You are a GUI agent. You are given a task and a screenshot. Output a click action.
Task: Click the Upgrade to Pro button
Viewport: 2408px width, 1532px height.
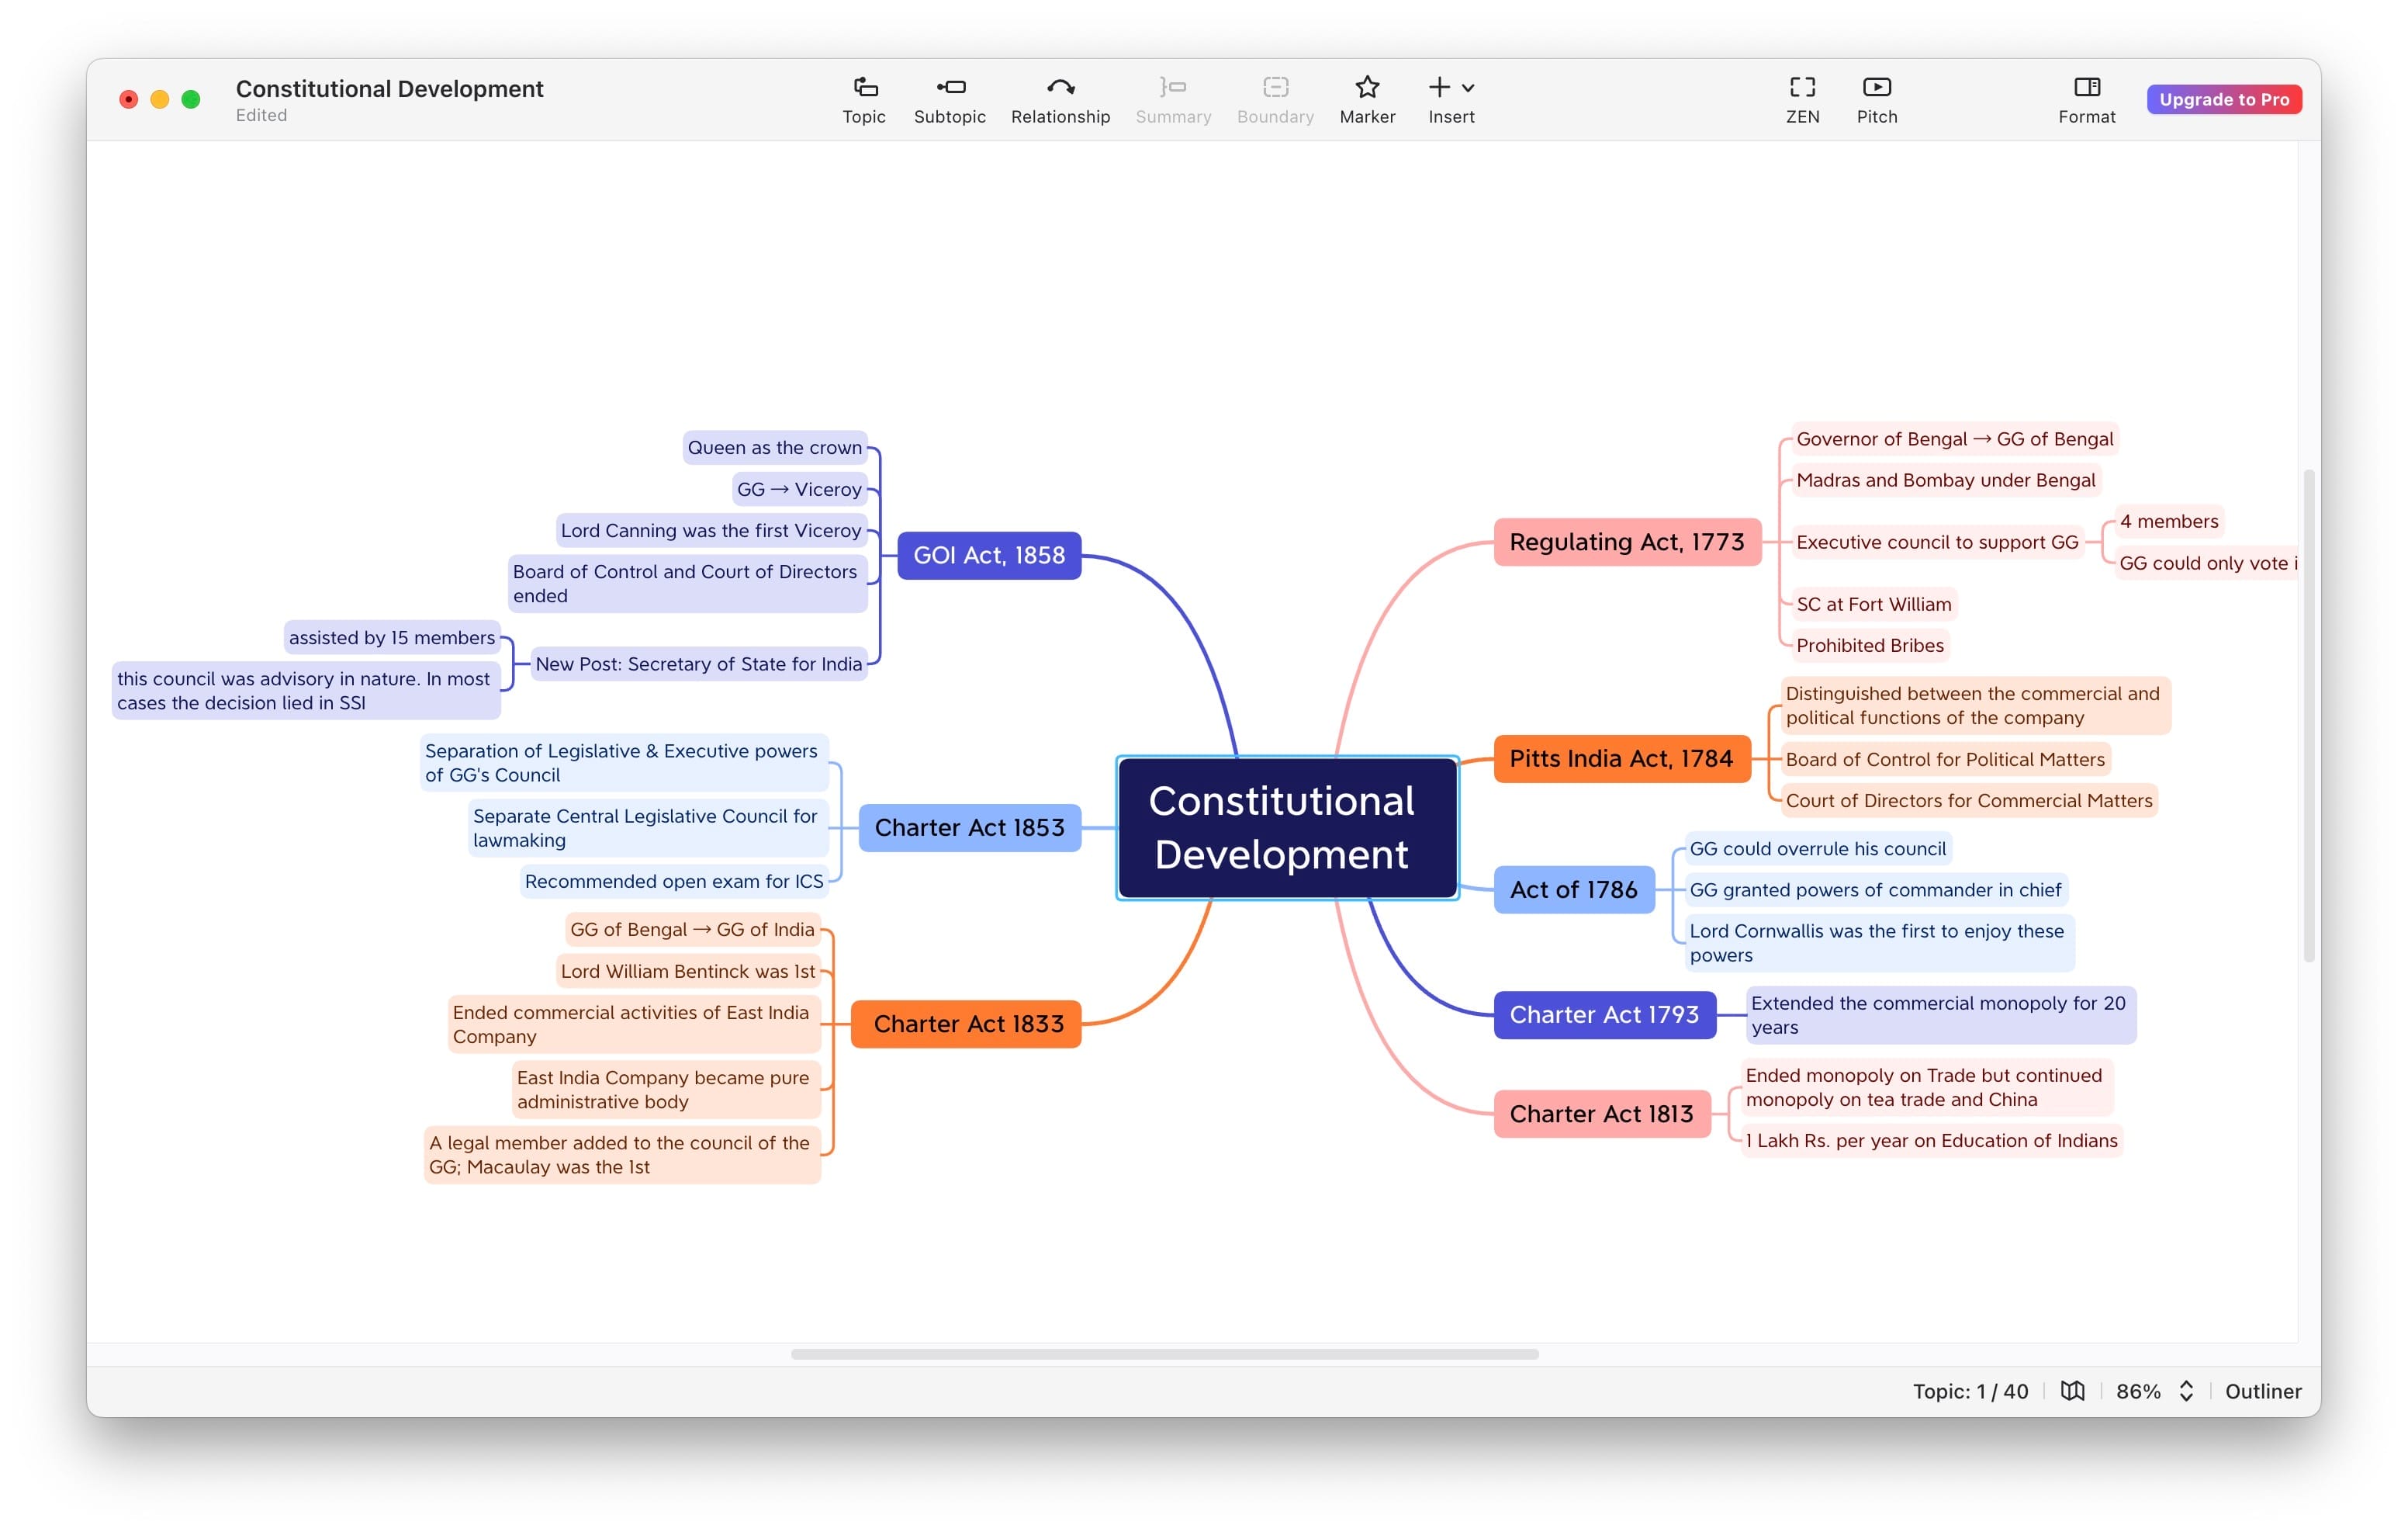2223,99
